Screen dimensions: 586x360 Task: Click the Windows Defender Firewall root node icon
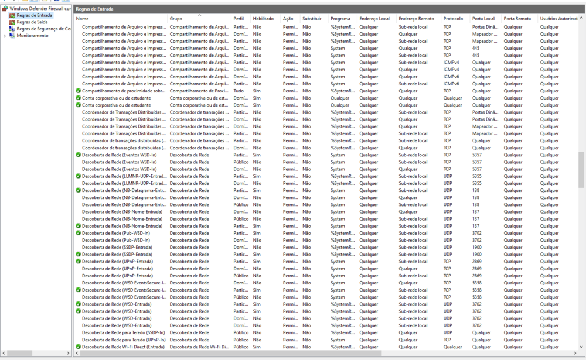point(5,9)
